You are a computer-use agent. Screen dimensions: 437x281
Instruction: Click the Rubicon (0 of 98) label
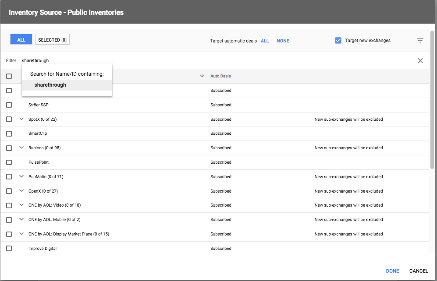45,148
